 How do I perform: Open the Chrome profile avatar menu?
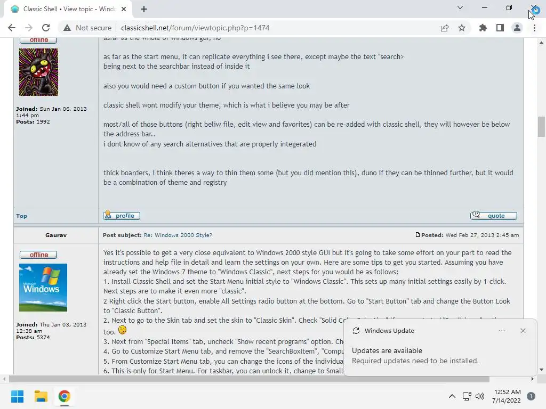coord(517,28)
